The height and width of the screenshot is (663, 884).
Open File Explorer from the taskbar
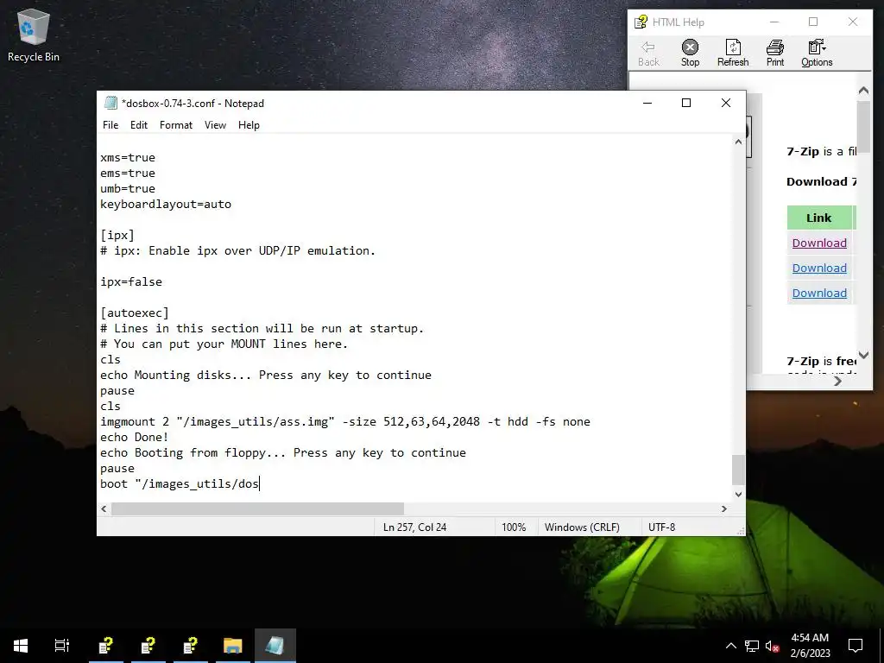click(233, 646)
